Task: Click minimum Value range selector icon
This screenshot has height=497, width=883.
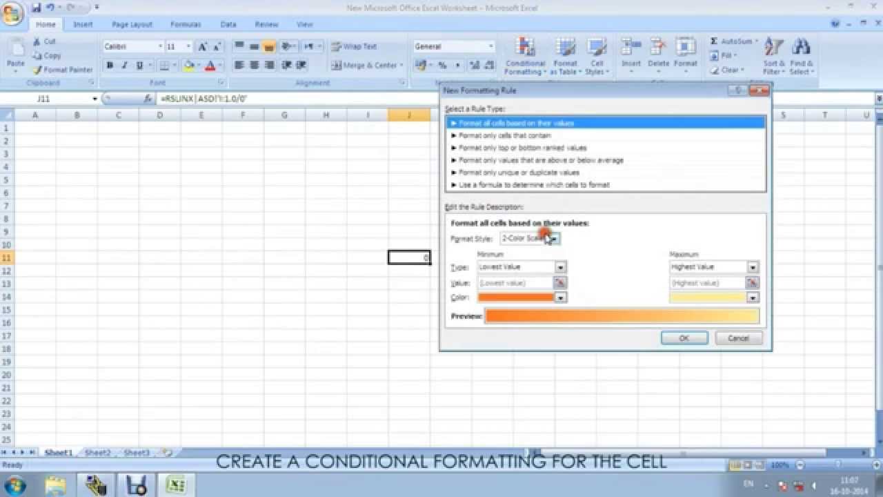Action: (560, 283)
